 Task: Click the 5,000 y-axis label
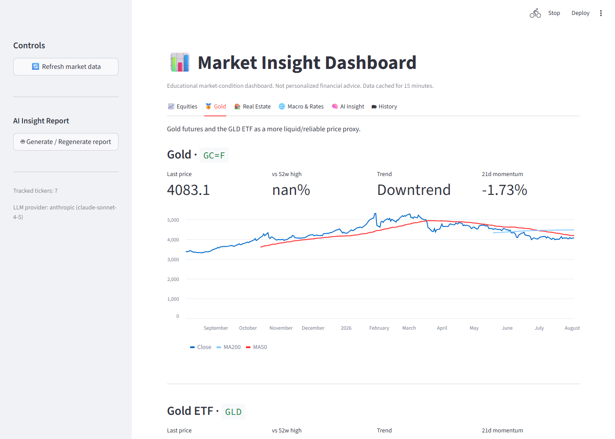click(x=173, y=220)
